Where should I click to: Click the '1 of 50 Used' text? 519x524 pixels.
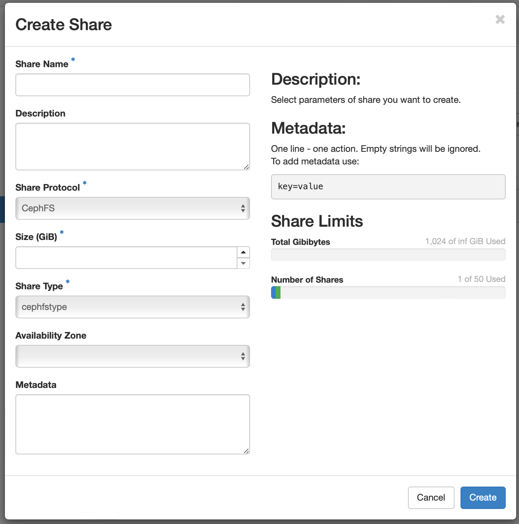tap(481, 279)
